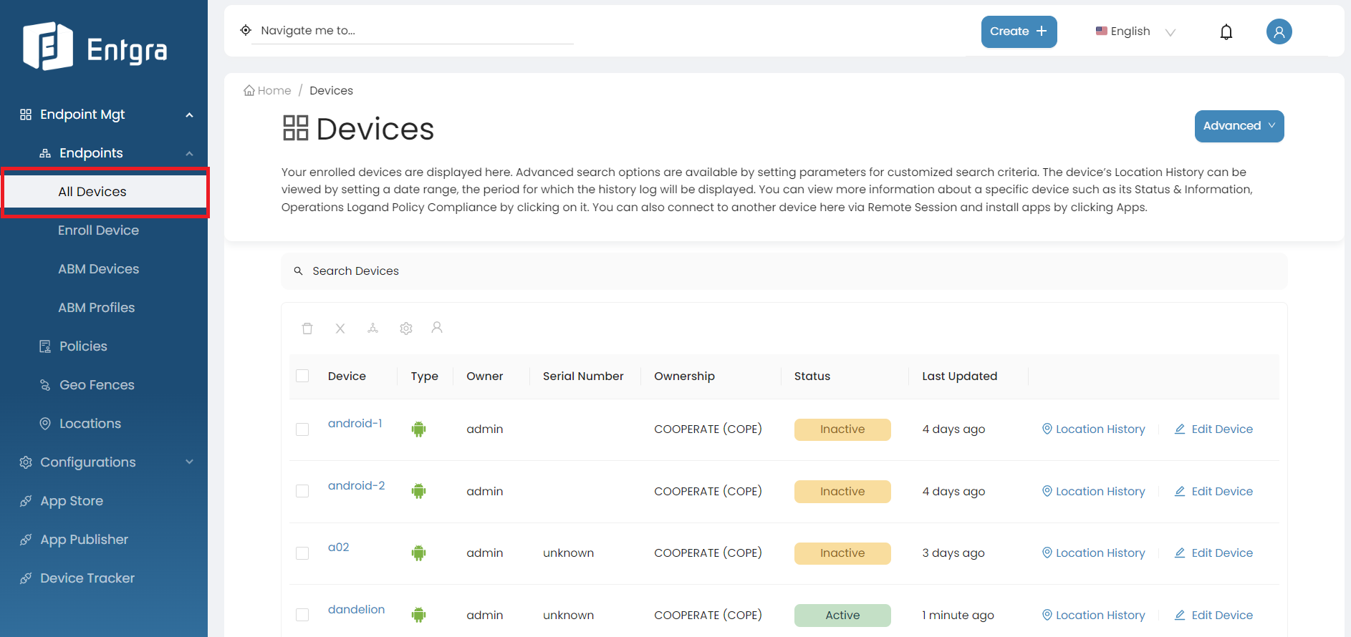
Task: Click the Android icon for dandelion device
Action: 419,615
